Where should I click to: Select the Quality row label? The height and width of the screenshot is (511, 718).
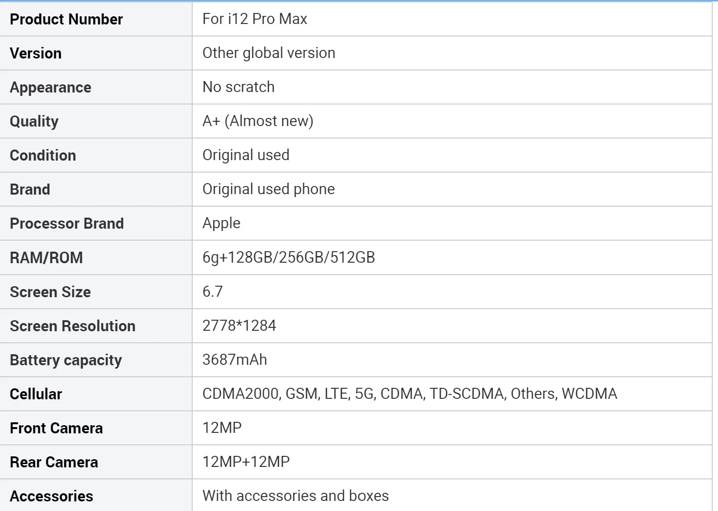point(34,121)
